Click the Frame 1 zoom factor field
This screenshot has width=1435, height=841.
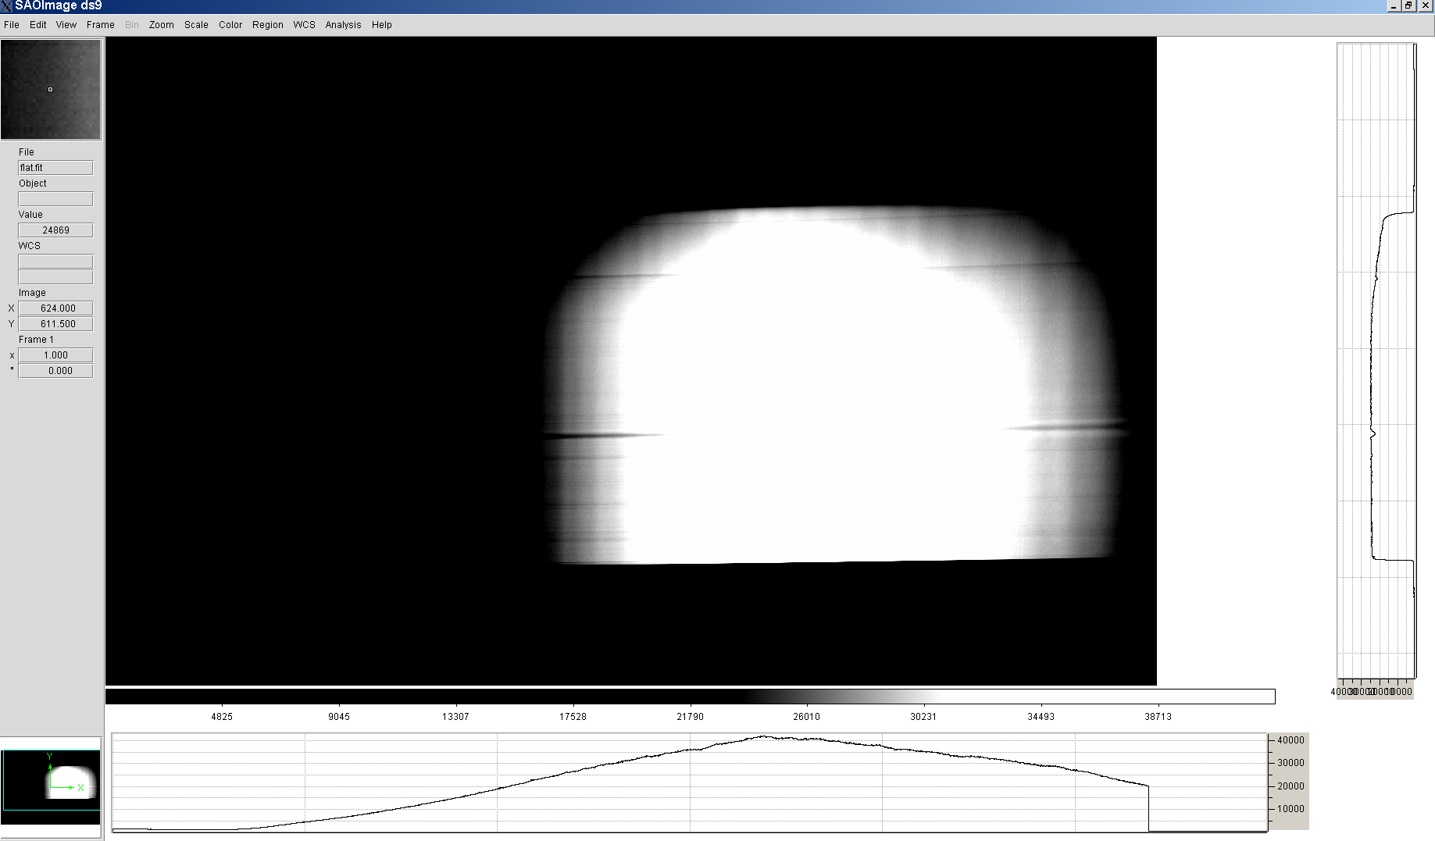click(x=55, y=355)
